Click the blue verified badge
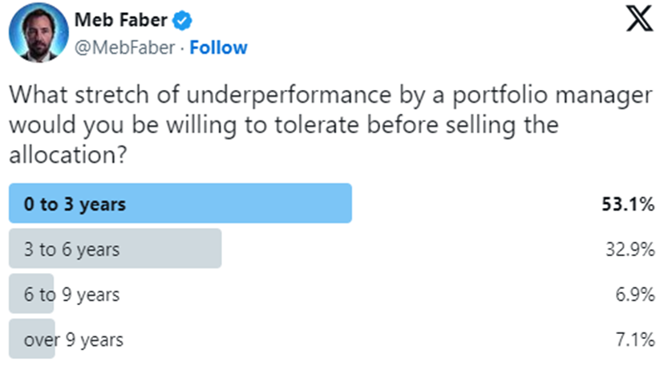The image size is (664, 375). click(182, 20)
